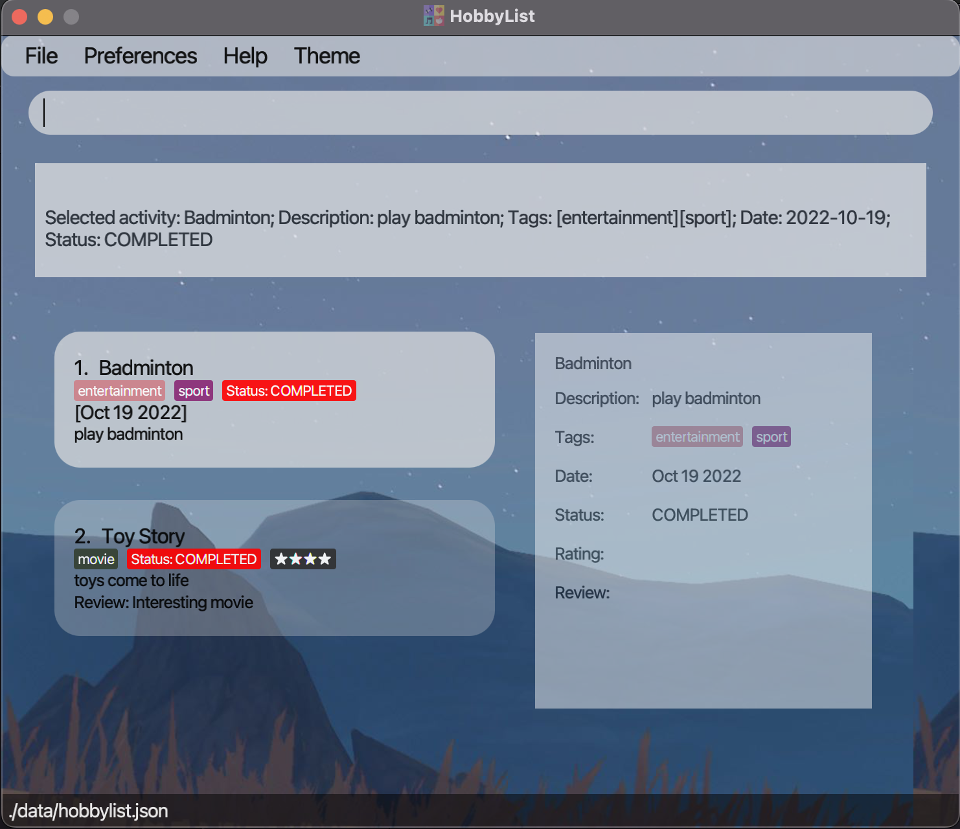This screenshot has width=960, height=829.
Task: Click the HobbyList app icon in title bar
Action: (433, 16)
